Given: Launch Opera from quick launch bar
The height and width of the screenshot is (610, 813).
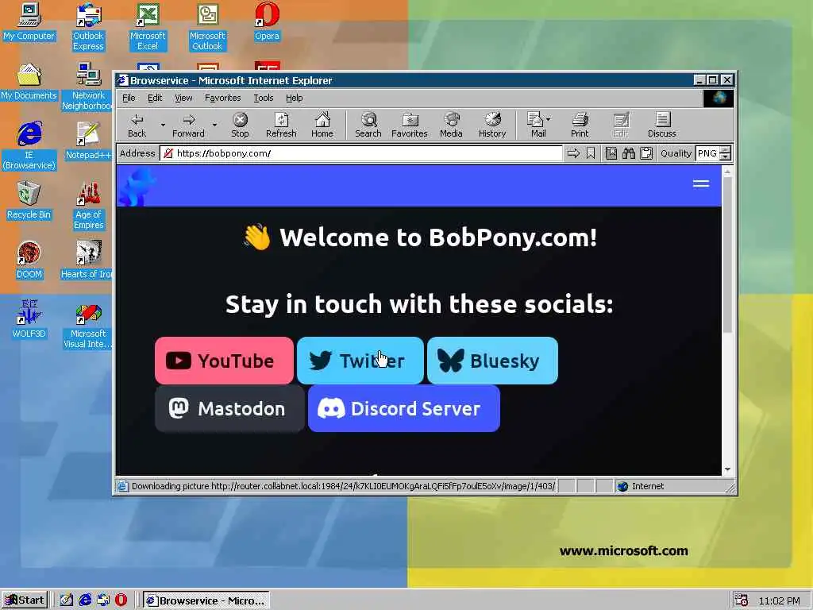Looking at the screenshot, I should tap(121, 600).
